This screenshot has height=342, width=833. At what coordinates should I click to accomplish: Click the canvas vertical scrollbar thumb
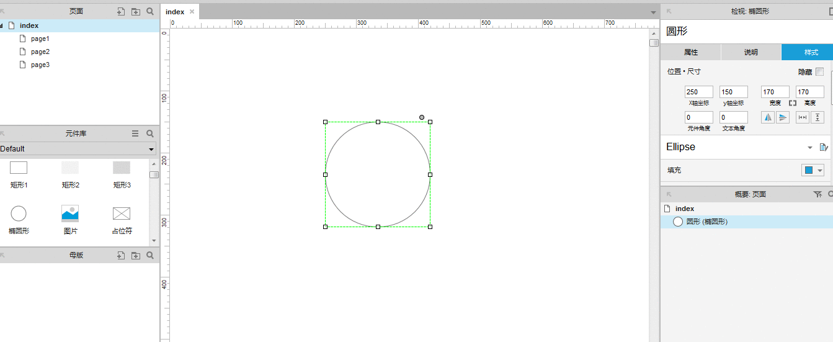coord(654,43)
